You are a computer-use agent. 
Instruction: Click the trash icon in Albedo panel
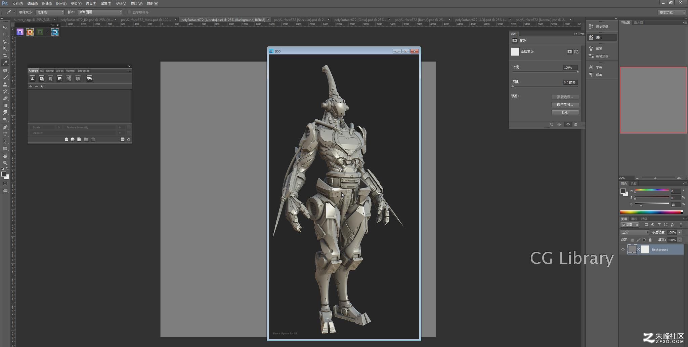93,140
